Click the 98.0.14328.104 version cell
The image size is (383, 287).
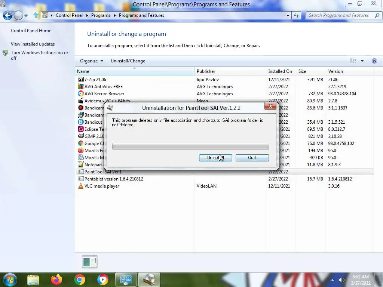tap(342, 93)
